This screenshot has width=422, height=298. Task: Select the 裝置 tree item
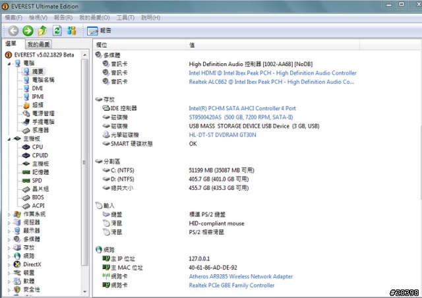29,273
